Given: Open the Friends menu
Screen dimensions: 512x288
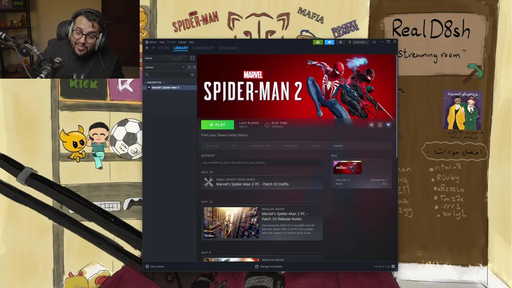Looking at the screenshot, I should (171, 42).
